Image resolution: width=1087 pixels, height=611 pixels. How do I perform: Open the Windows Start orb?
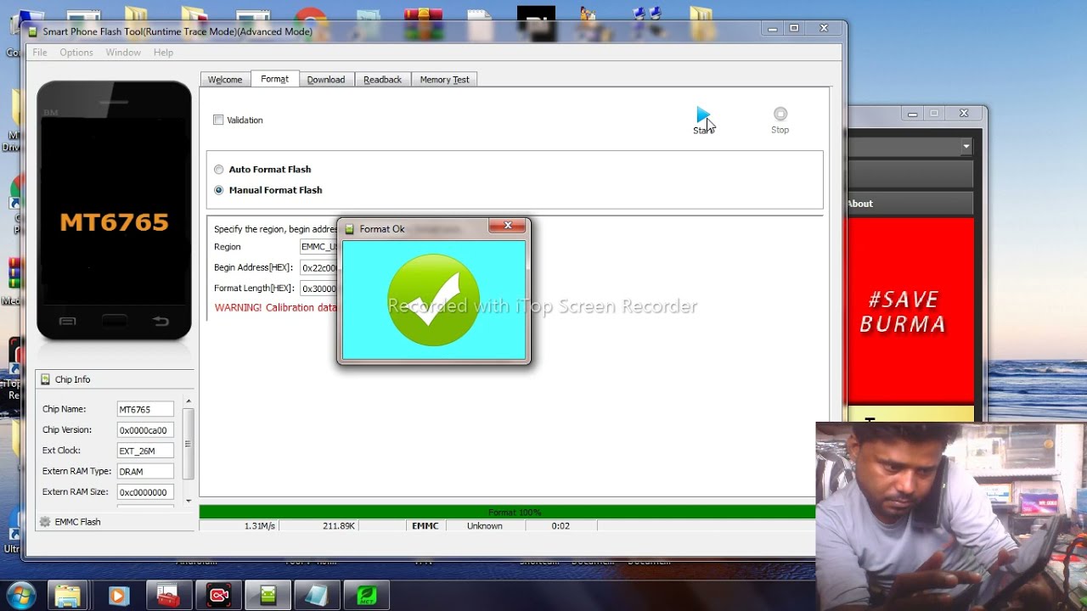(x=20, y=595)
